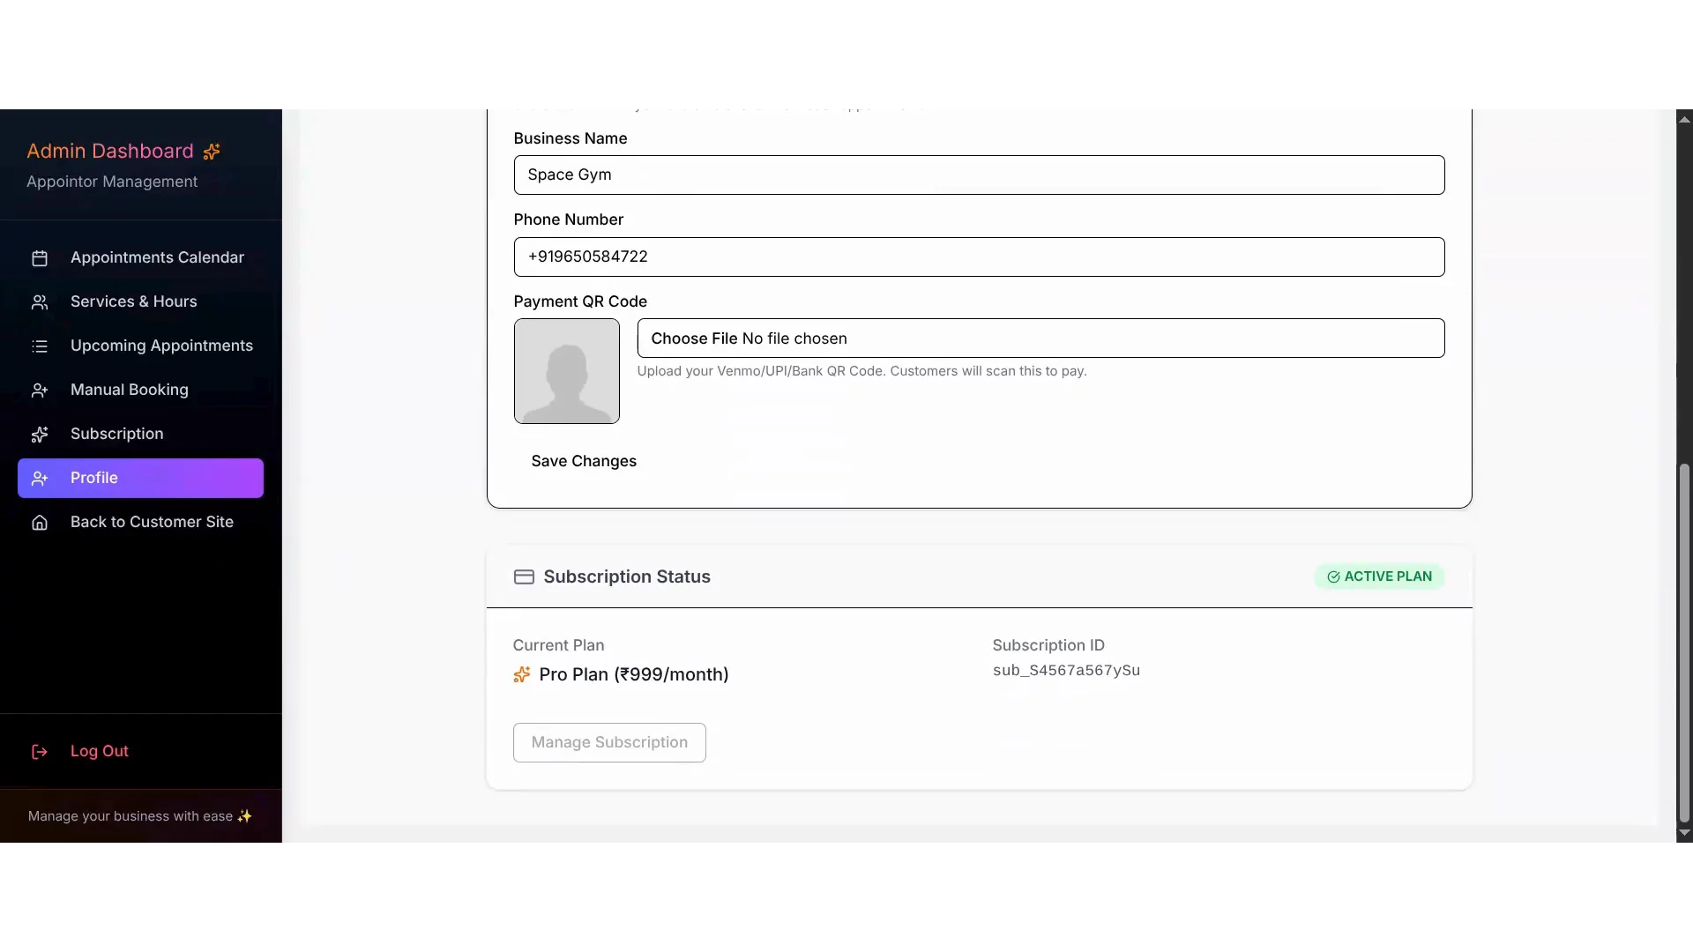Click the sparkle icon beside Pro Plan price
1693x952 pixels.
521,674
